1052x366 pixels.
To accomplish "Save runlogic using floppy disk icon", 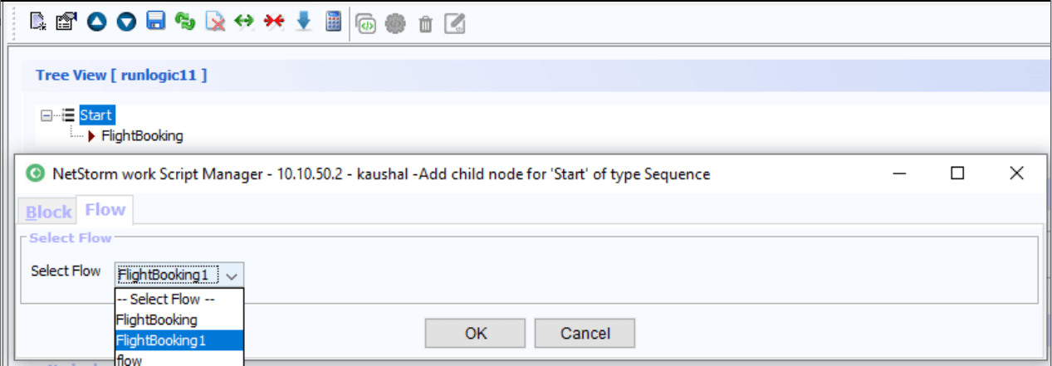I will [x=155, y=22].
